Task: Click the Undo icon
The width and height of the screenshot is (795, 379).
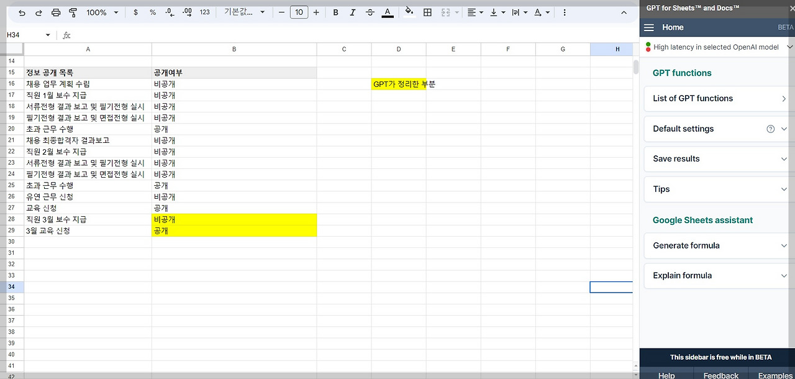Action: [x=22, y=12]
